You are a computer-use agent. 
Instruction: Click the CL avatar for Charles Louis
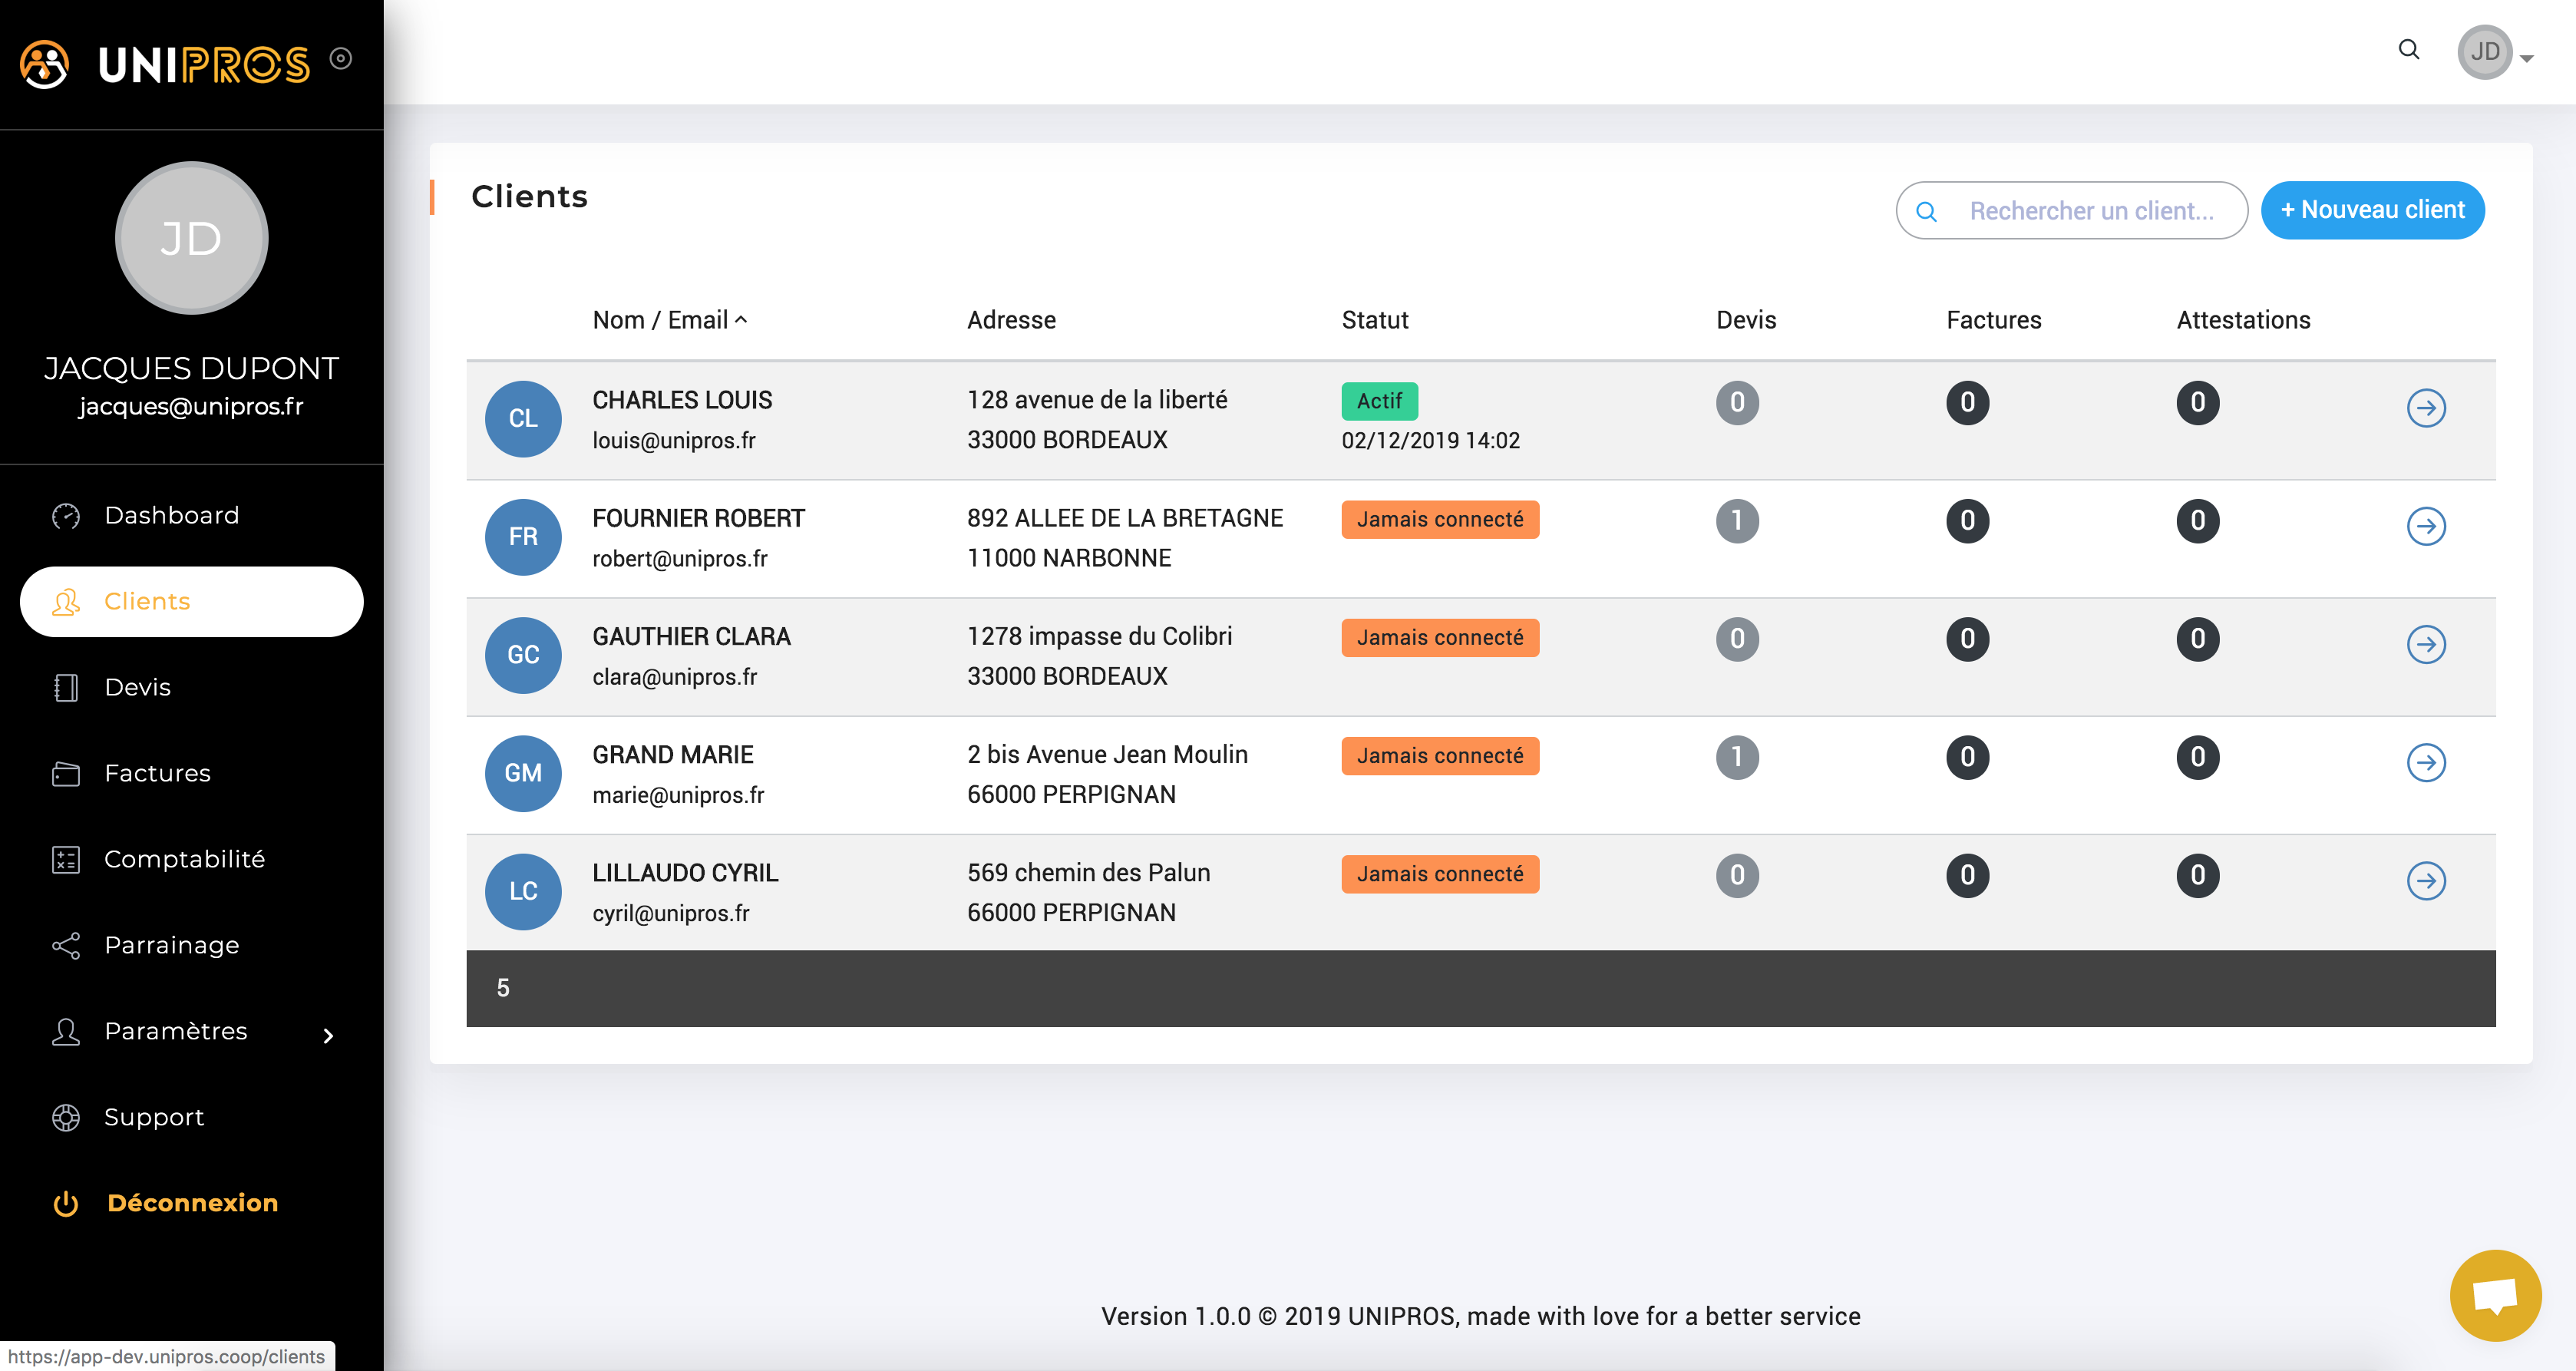(523, 419)
